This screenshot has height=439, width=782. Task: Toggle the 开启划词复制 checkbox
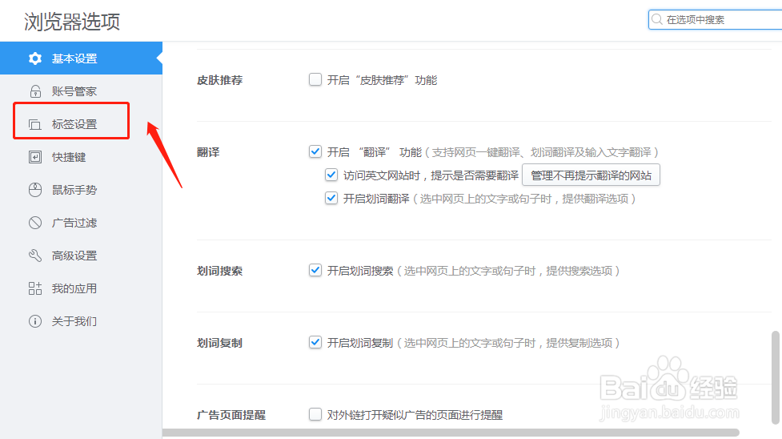[x=315, y=342]
